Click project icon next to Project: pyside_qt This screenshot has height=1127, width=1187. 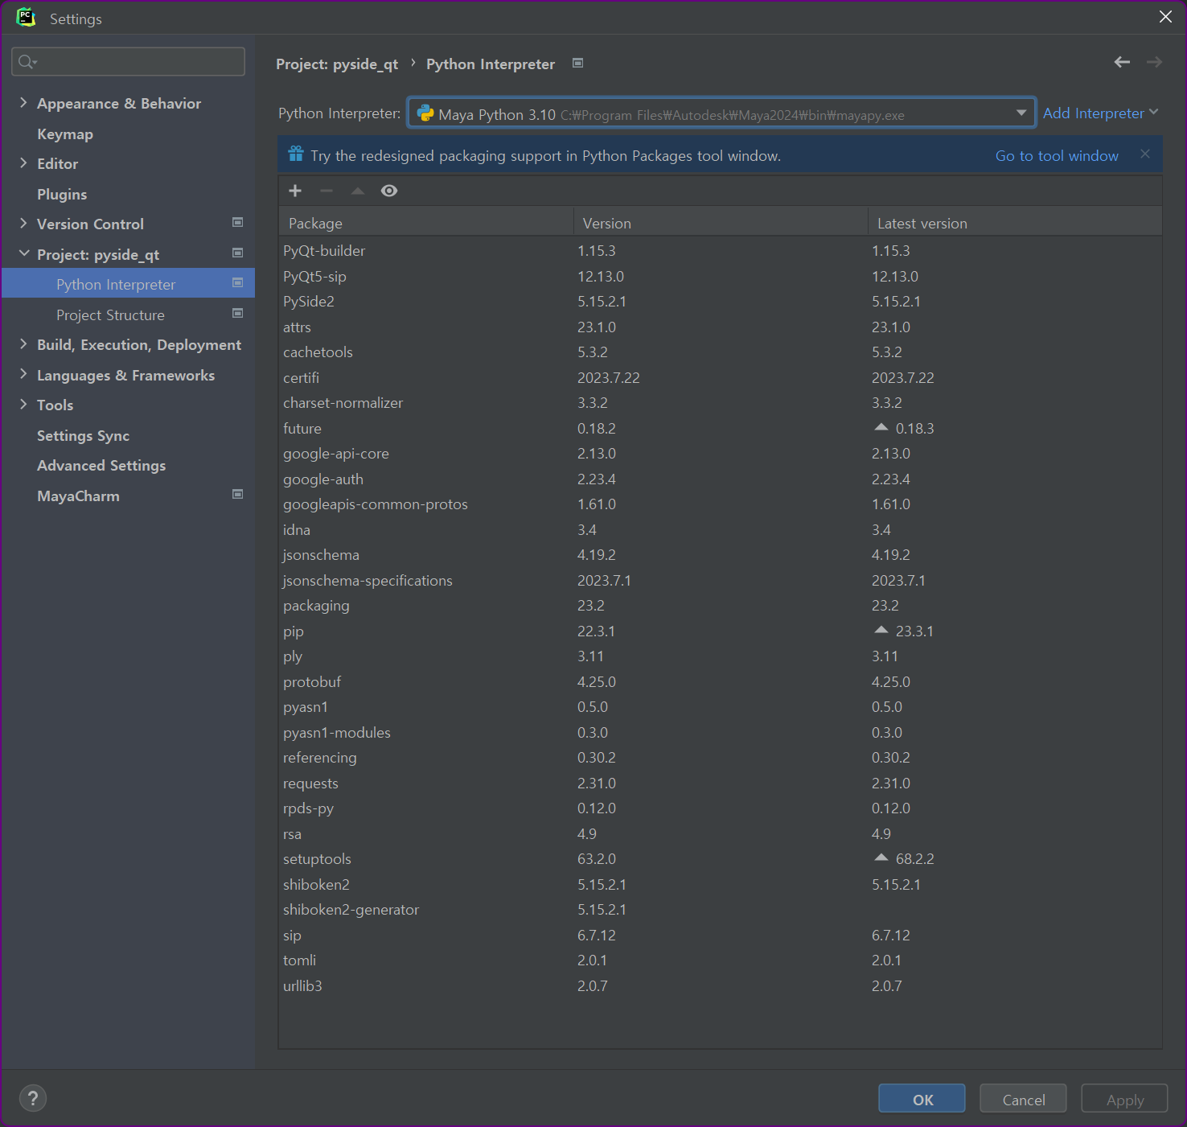tap(238, 253)
